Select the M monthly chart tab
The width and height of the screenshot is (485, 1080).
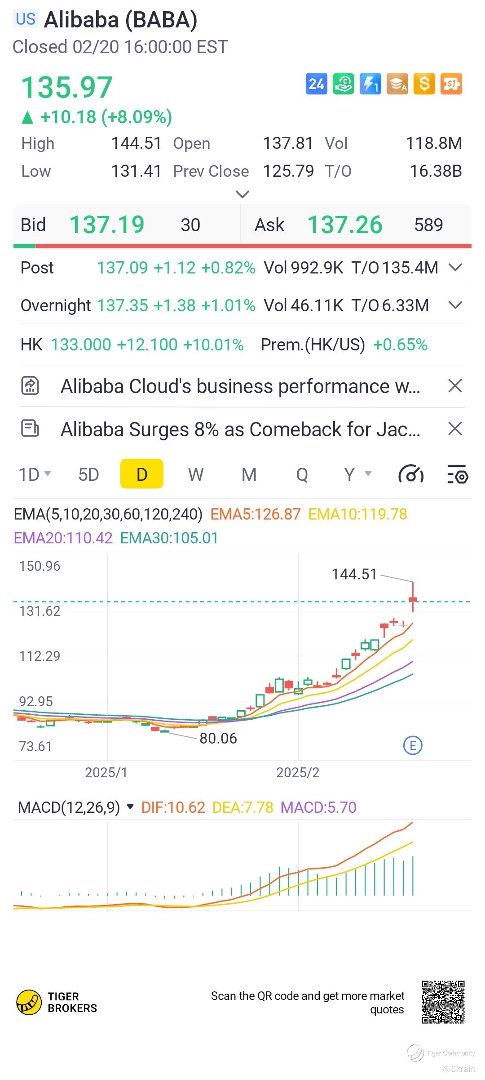249,475
